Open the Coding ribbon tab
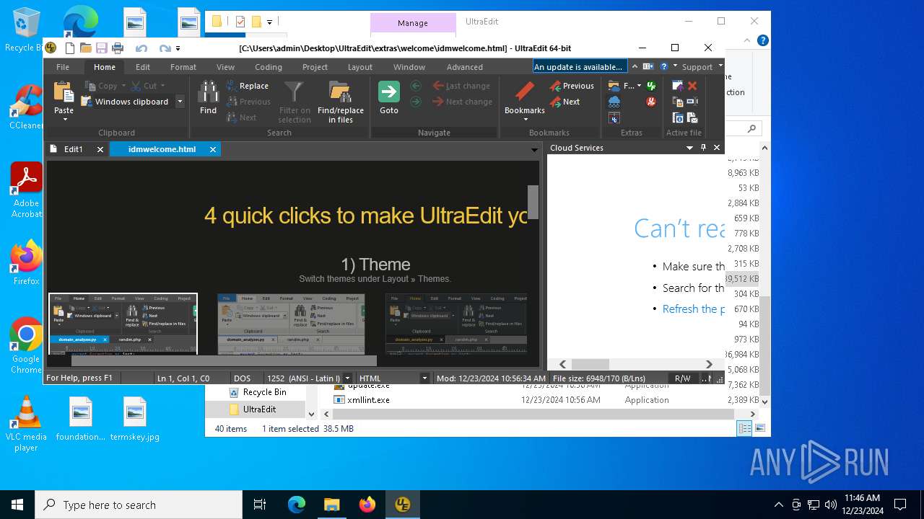 tap(268, 66)
